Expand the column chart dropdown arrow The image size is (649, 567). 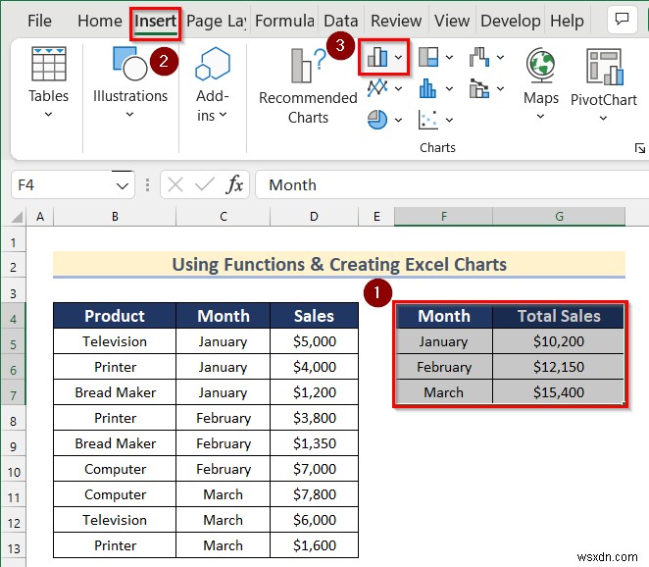398,57
